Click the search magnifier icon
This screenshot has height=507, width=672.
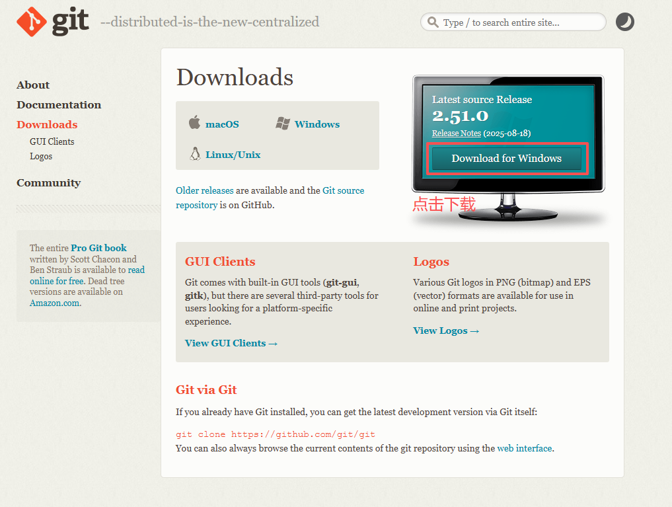click(433, 22)
